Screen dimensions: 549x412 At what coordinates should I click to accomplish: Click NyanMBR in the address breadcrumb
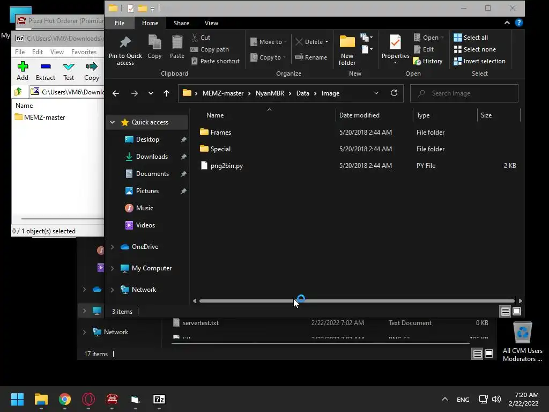pos(270,93)
